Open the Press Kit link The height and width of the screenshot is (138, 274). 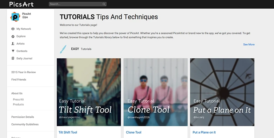[x=18, y=100]
